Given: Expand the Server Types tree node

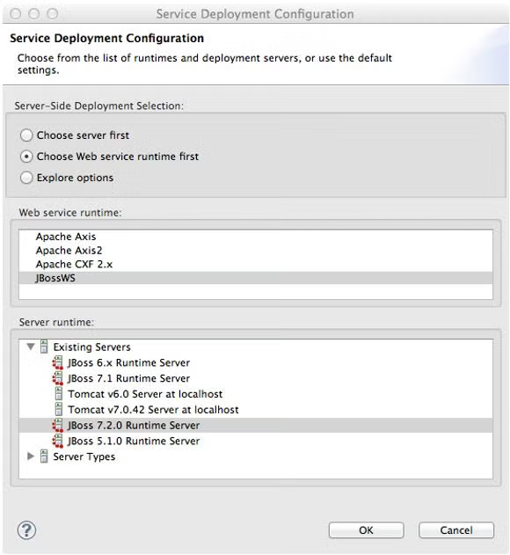Looking at the screenshot, I should pos(31,456).
